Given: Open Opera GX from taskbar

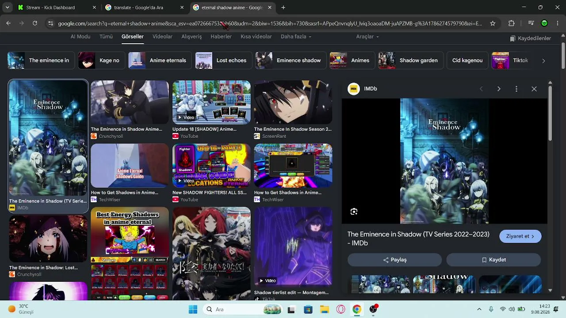Looking at the screenshot, I should click(340, 309).
